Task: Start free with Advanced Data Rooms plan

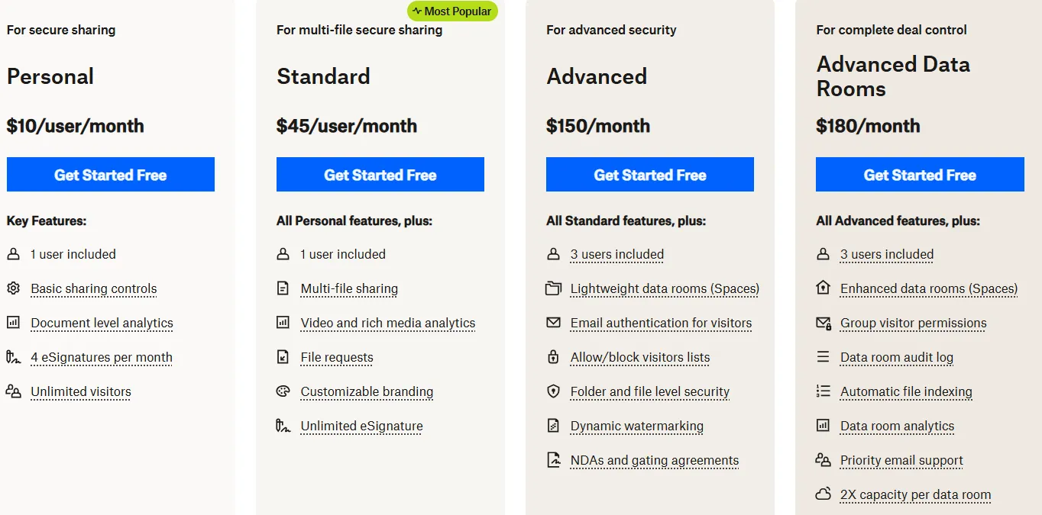Action: [920, 175]
